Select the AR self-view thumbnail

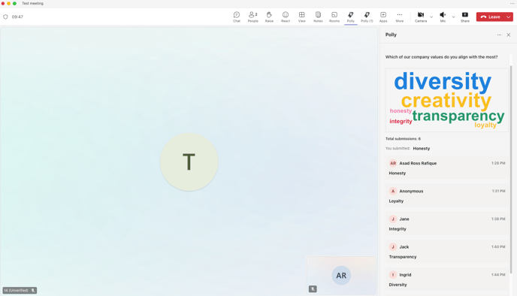coord(341,275)
